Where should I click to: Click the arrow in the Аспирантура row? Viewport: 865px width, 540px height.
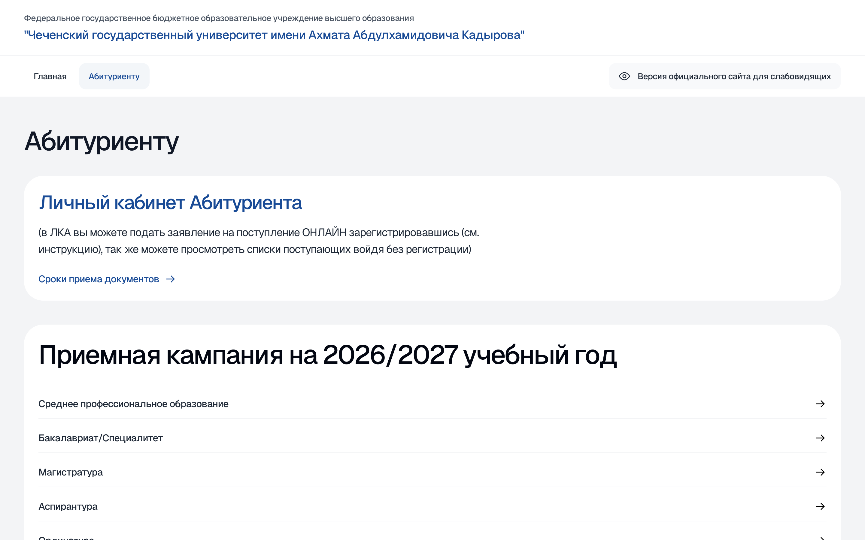(x=820, y=506)
